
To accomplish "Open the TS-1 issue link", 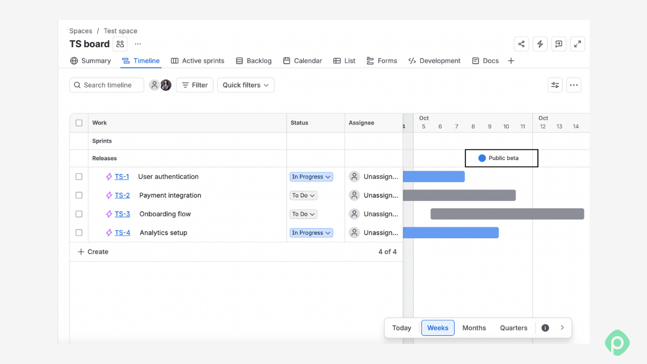I will [122, 176].
